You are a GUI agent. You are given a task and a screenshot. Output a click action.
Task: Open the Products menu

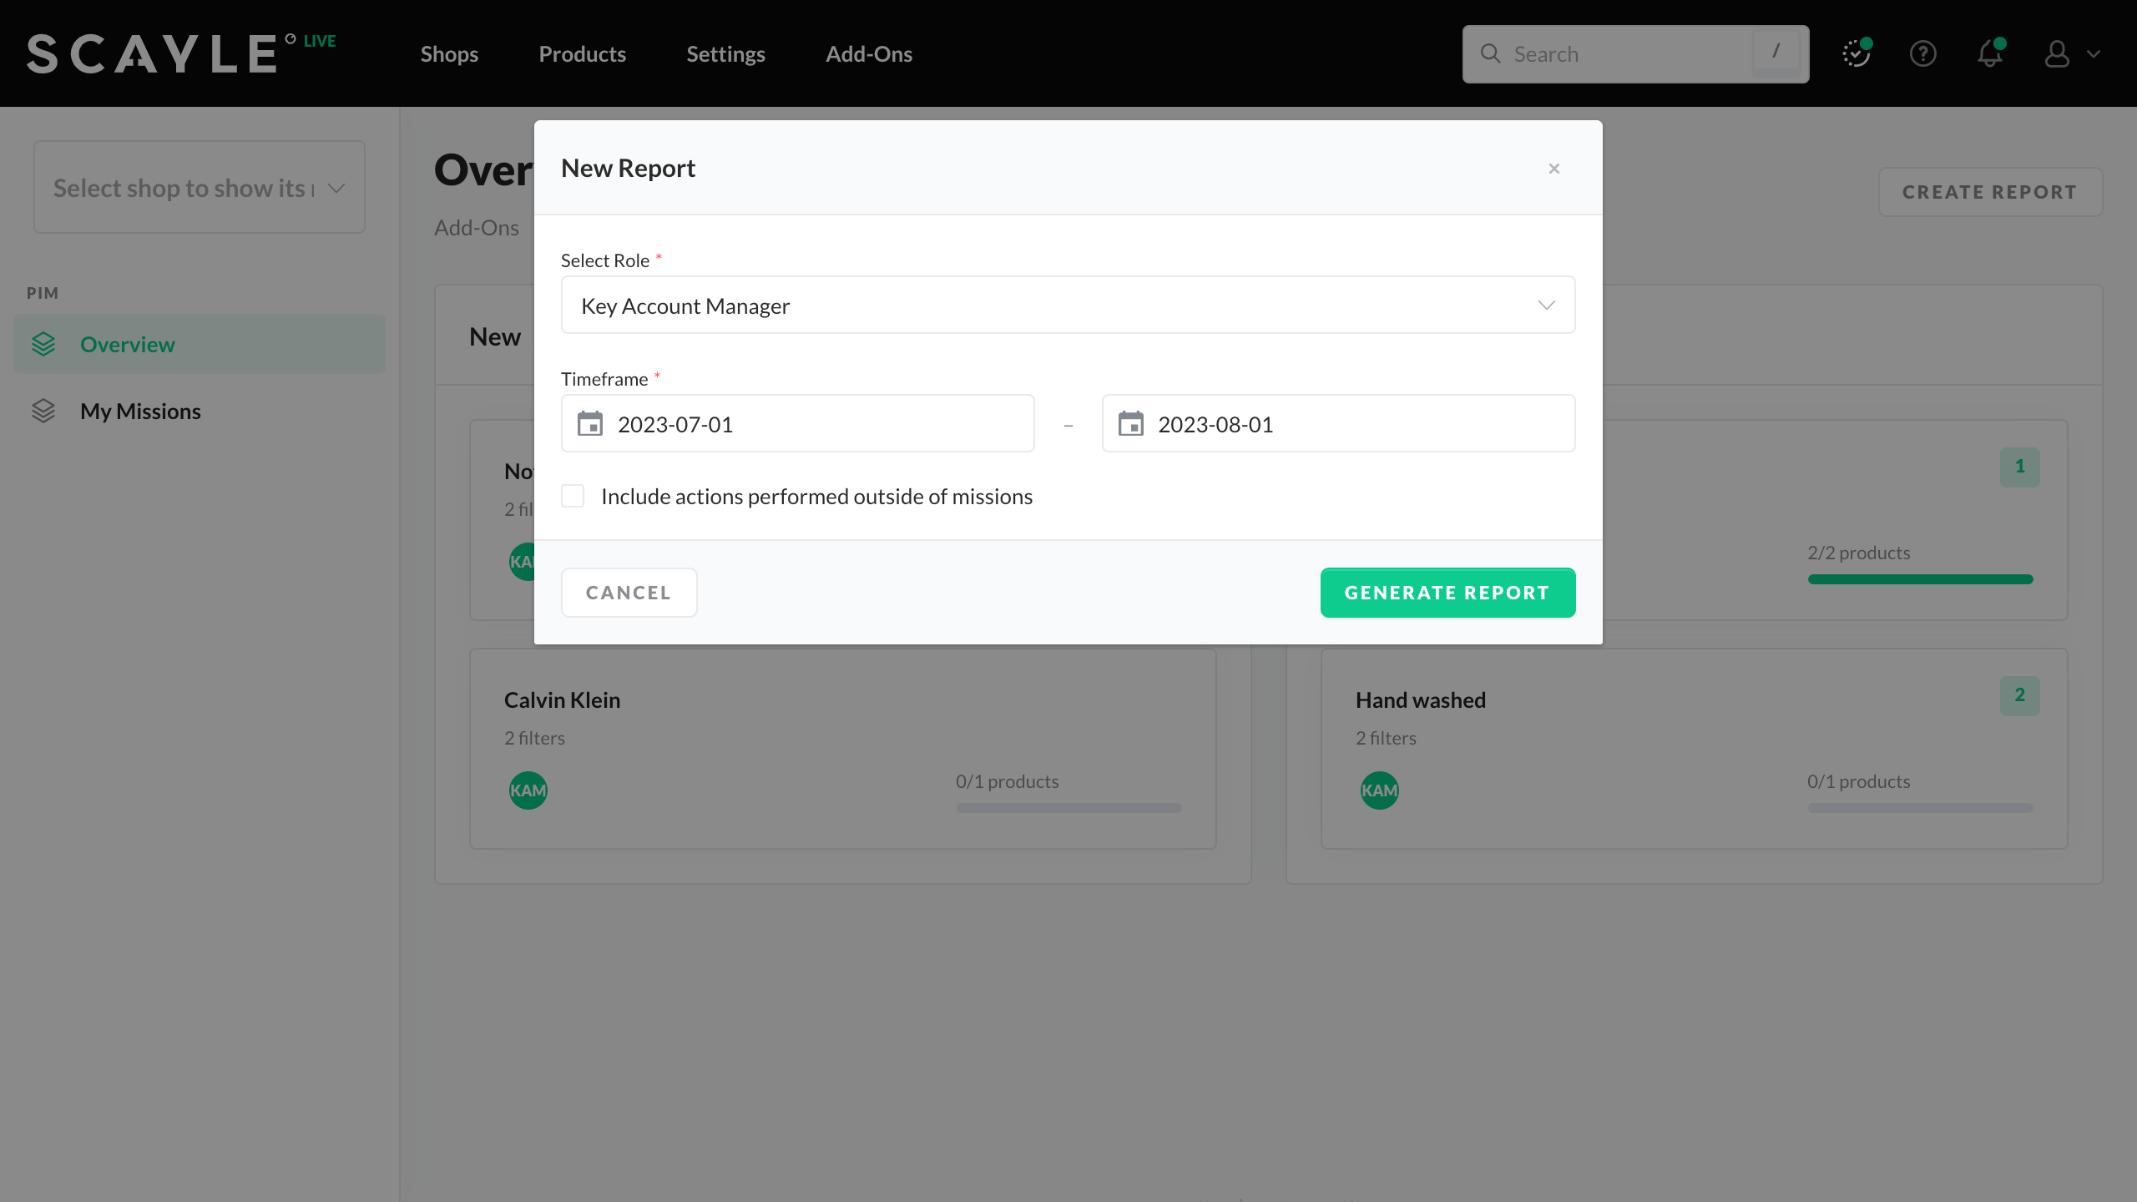point(582,54)
